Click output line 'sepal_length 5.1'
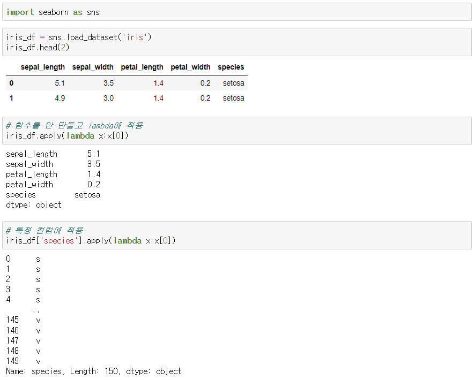 click(x=53, y=154)
